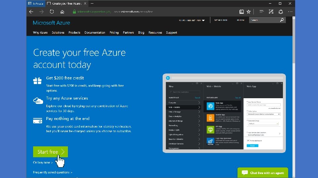Follow the 'Or buy now' link
Screen dimensions: 318x178
[x=43, y=163]
